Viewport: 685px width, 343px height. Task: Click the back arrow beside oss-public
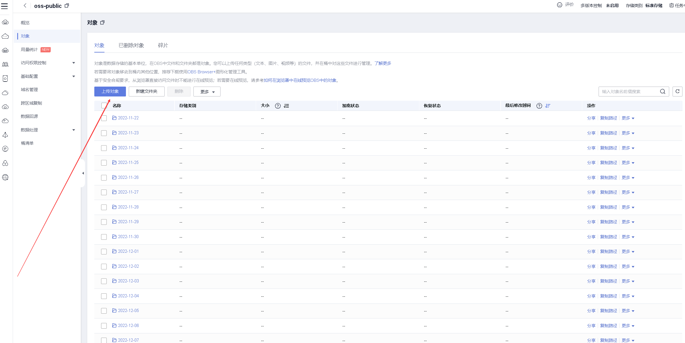[x=25, y=6]
